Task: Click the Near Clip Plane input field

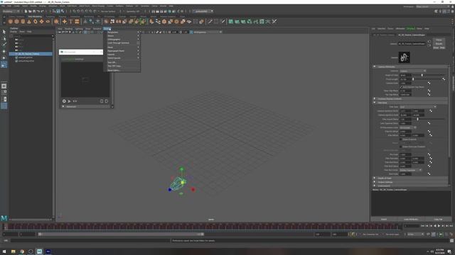Action: (x=405, y=91)
